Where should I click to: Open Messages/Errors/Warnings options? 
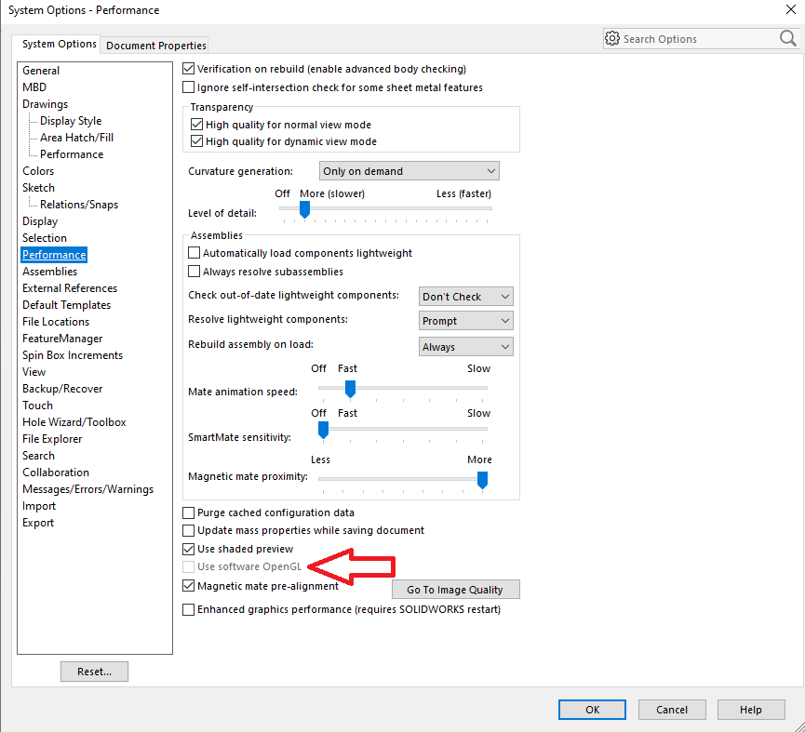tap(87, 489)
